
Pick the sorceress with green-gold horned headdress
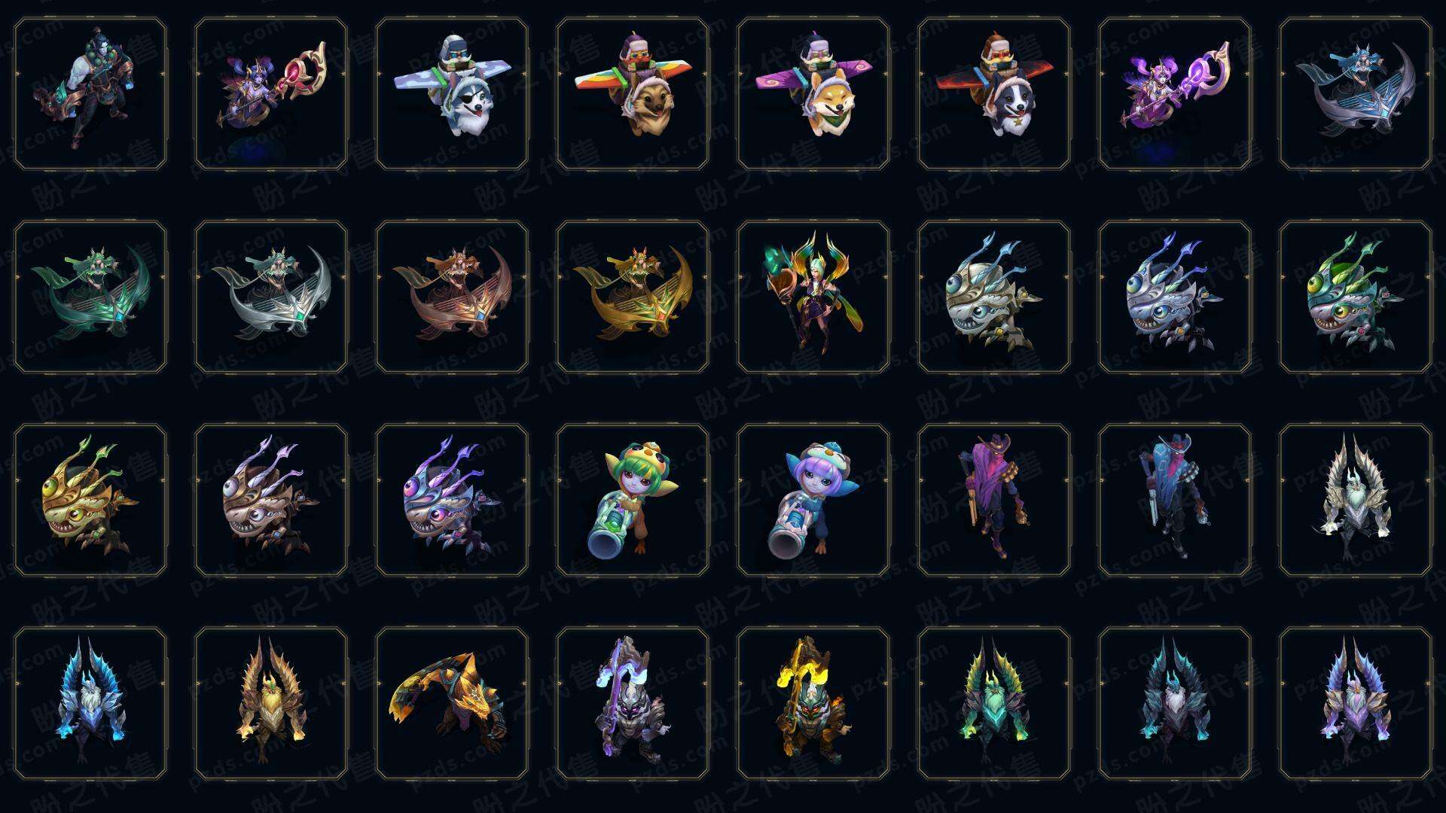pos(813,297)
